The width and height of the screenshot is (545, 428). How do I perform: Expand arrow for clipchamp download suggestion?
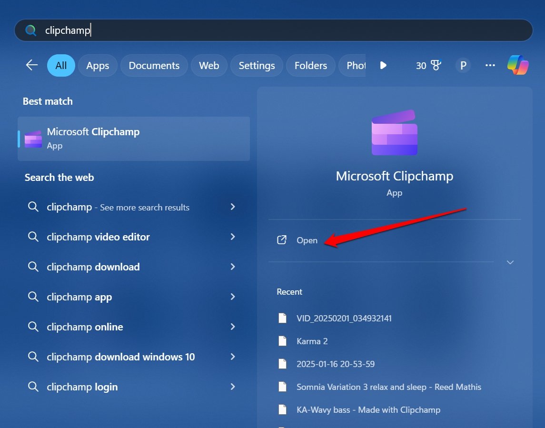tap(233, 267)
